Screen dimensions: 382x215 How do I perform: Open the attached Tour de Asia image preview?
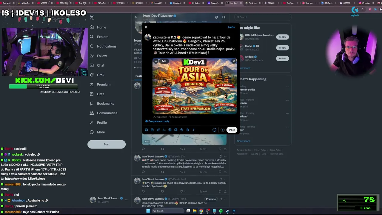click(x=195, y=86)
